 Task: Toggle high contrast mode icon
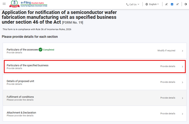pyautogui.click(x=185, y=4)
